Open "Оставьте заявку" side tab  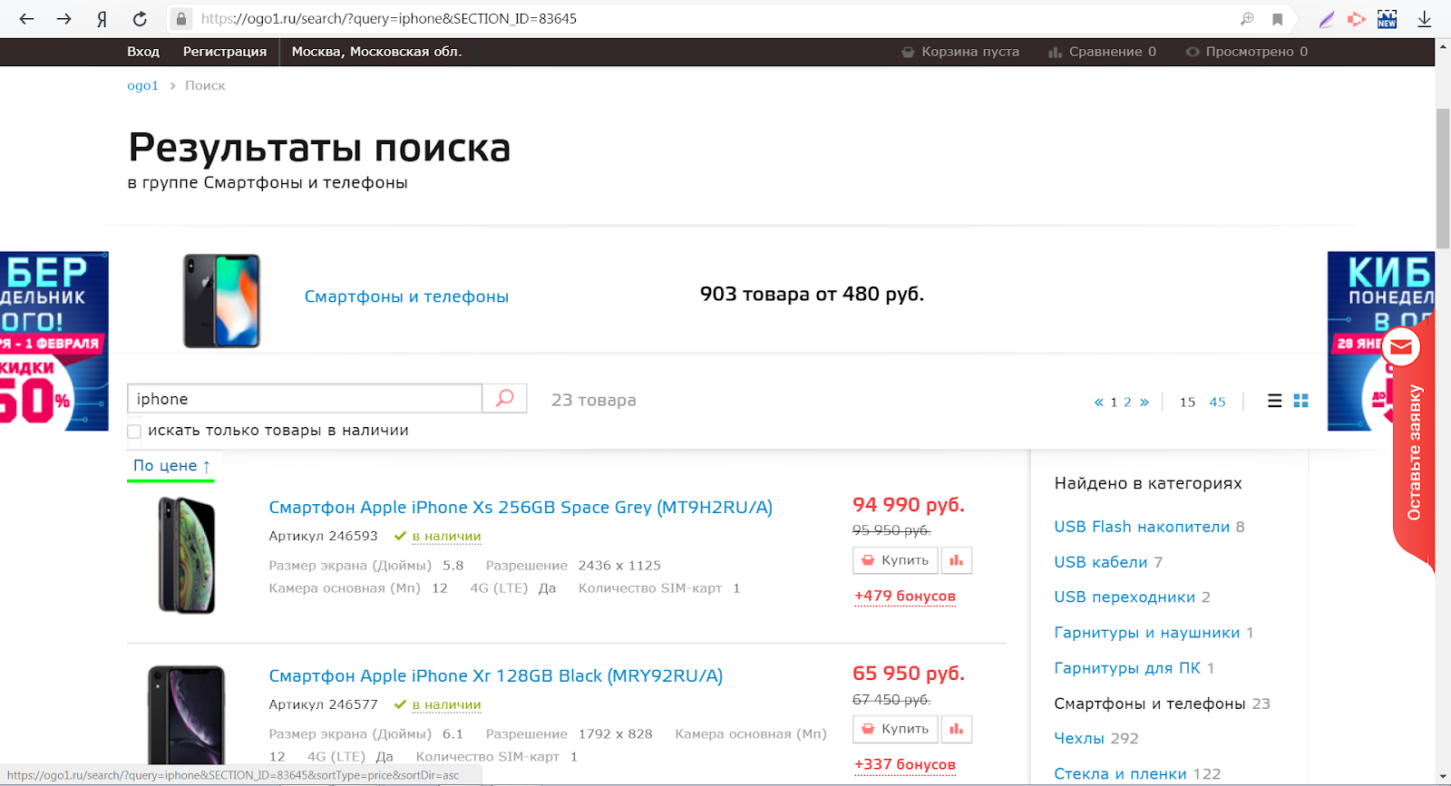click(1415, 452)
